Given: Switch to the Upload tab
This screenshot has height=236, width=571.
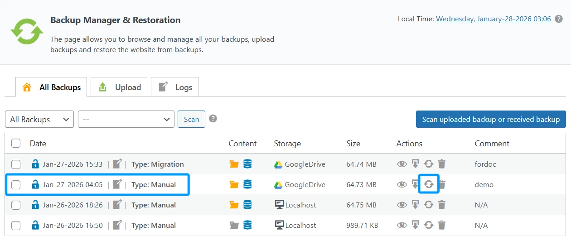Looking at the screenshot, I should (x=120, y=87).
